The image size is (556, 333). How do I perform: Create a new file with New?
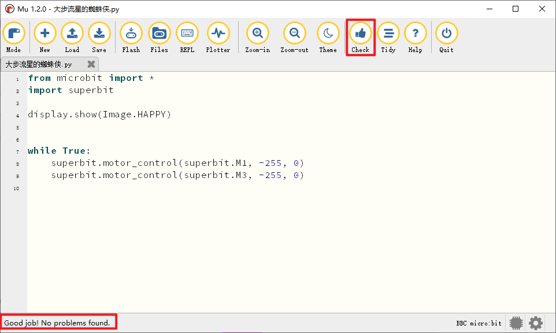pos(45,38)
